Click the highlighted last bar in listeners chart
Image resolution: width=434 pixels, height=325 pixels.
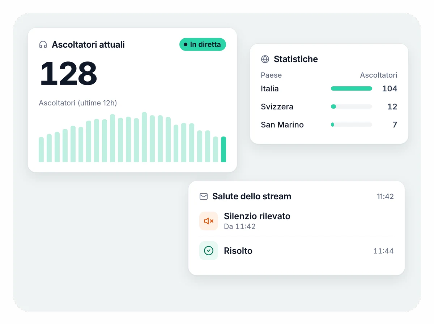224,149
